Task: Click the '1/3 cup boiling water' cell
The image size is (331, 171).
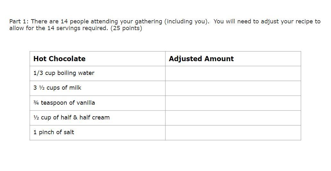Action: pyautogui.click(x=98, y=74)
